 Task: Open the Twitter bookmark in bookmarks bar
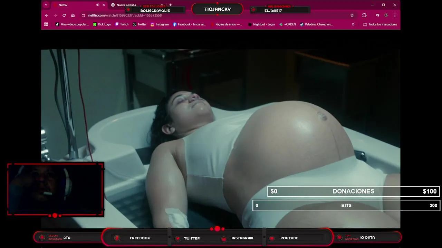click(x=140, y=24)
